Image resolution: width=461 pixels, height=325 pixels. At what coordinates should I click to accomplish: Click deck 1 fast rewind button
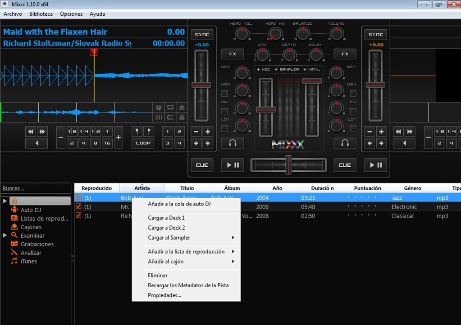click(x=31, y=132)
